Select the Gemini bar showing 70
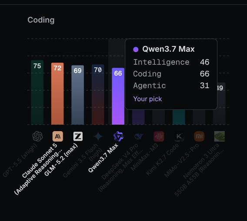The image size is (247, 221). click(x=98, y=94)
